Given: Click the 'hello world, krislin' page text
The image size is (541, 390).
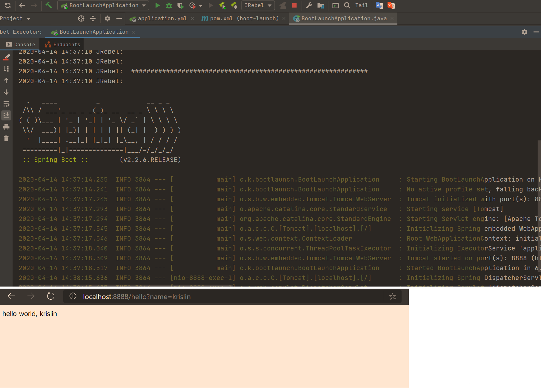Looking at the screenshot, I should pyautogui.click(x=30, y=314).
